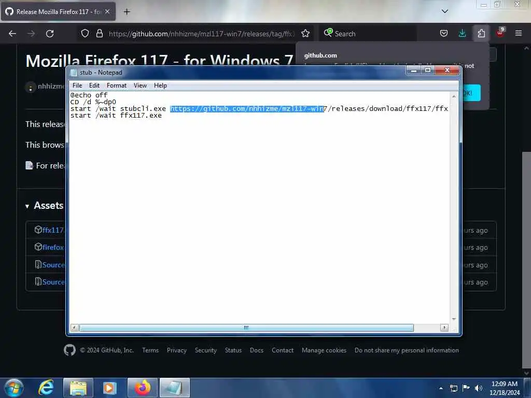The image size is (531, 398).
Task: Open Notepad Help menu
Action: [160, 86]
